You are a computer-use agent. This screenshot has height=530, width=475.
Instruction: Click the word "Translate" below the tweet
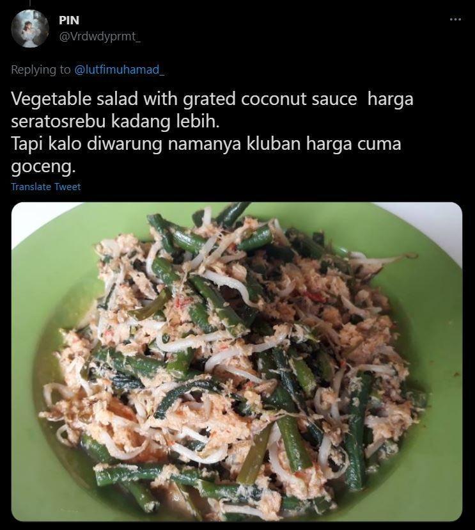(31, 186)
